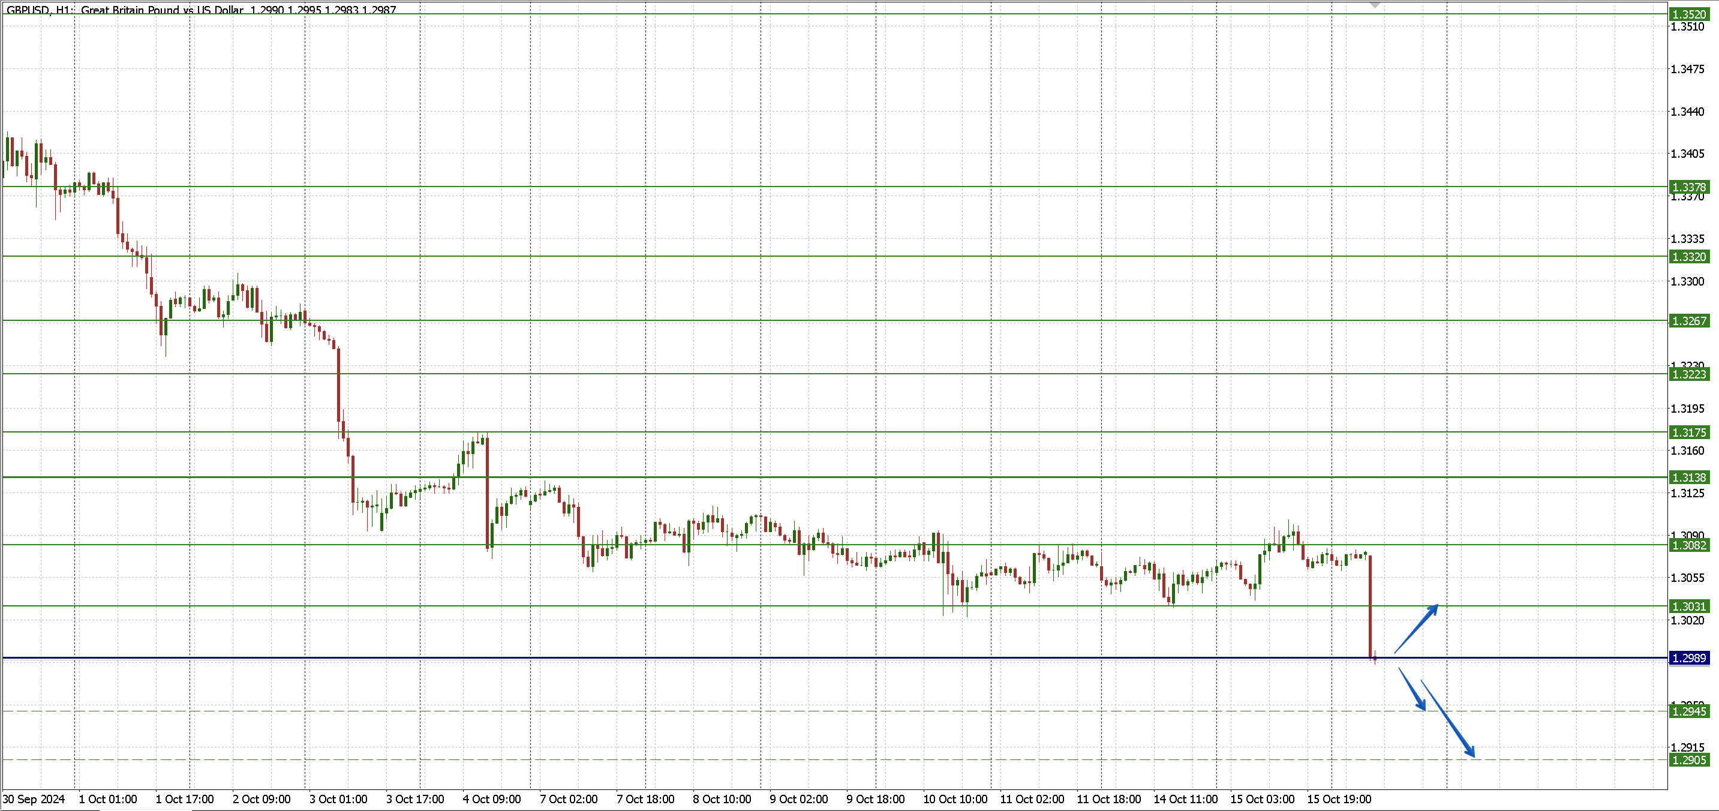This screenshot has height=811, width=1719.
Task: Click the 1.3160 price scale value
Action: (x=1688, y=450)
